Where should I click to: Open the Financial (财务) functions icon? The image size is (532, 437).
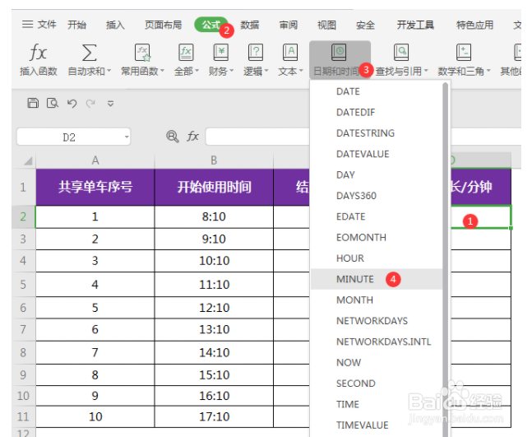pos(220,53)
